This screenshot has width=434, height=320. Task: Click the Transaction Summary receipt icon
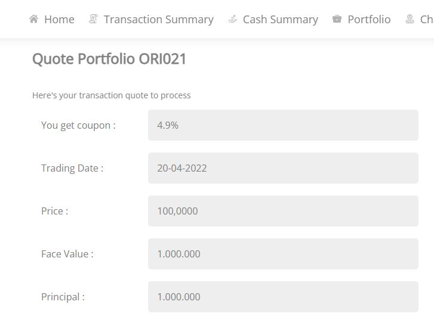[x=93, y=19]
